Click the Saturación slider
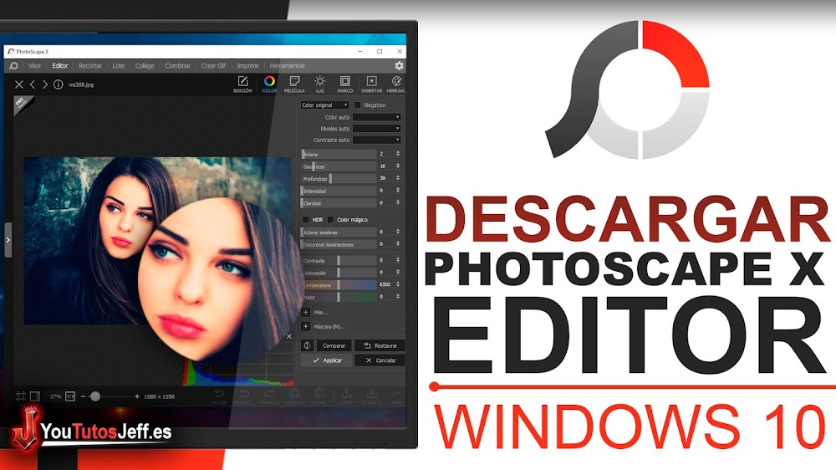The image size is (836, 470). pos(339,273)
